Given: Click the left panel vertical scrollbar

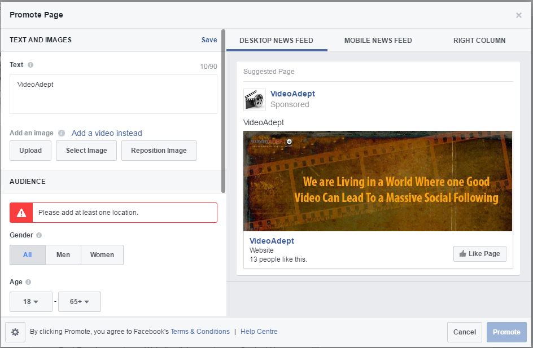Looking at the screenshot, I should pos(224,111).
